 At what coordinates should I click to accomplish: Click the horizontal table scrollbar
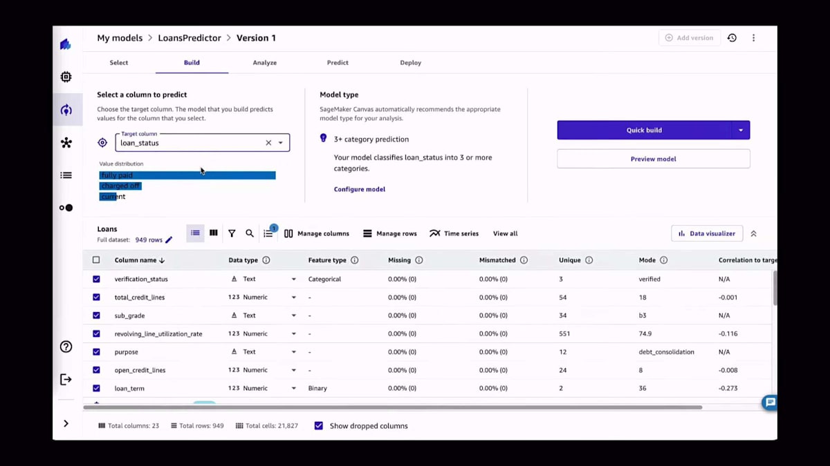(393, 407)
